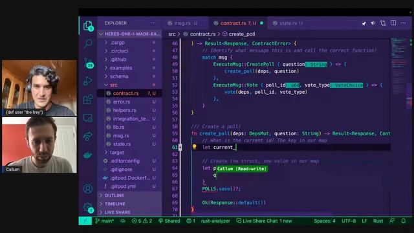This screenshot has width=414, height=233.
Task: Open the Accounts icon
Action: tap(88, 188)
